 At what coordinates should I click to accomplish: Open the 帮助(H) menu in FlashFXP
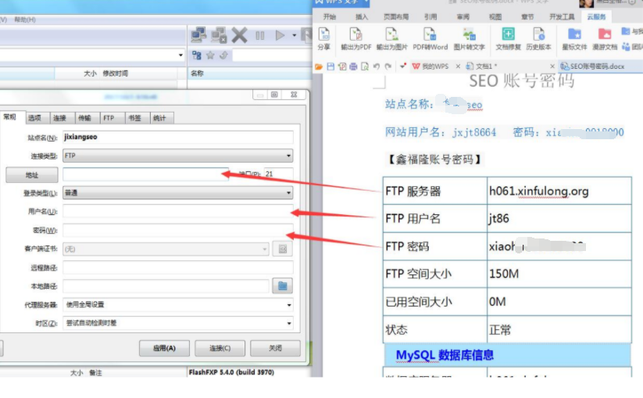[25, 20]
